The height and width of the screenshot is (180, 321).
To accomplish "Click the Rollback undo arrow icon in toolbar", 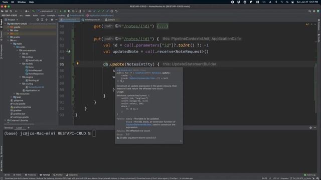I will point(116,11).
